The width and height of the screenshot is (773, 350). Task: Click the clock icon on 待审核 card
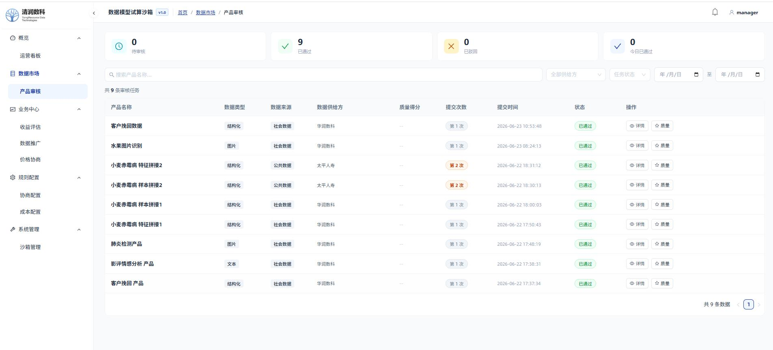click(119, 46)
